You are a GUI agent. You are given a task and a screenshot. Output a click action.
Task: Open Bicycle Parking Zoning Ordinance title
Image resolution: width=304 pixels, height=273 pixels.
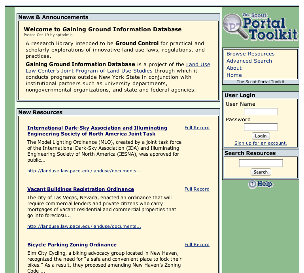pos(72,245)
